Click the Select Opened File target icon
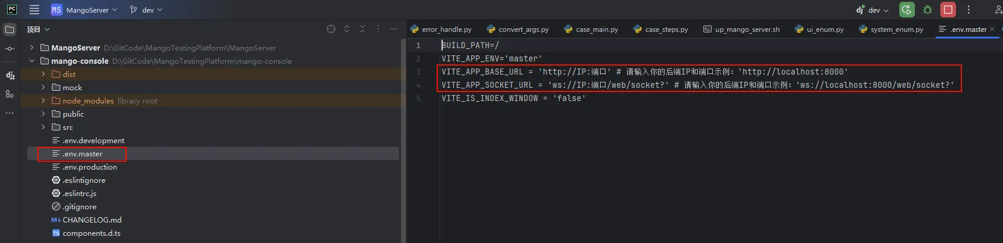 pos(331,29)
